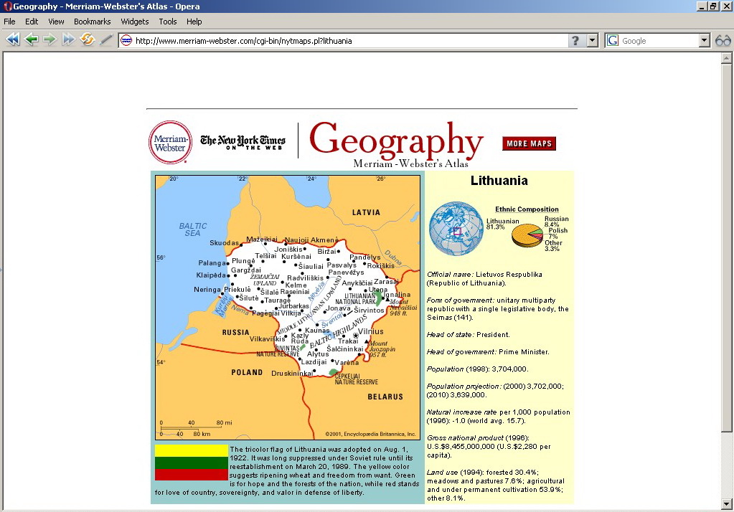This screenshot has height=512, width=734.
Task: Click the green Forward arrow
Action: [x=50, y=40]
